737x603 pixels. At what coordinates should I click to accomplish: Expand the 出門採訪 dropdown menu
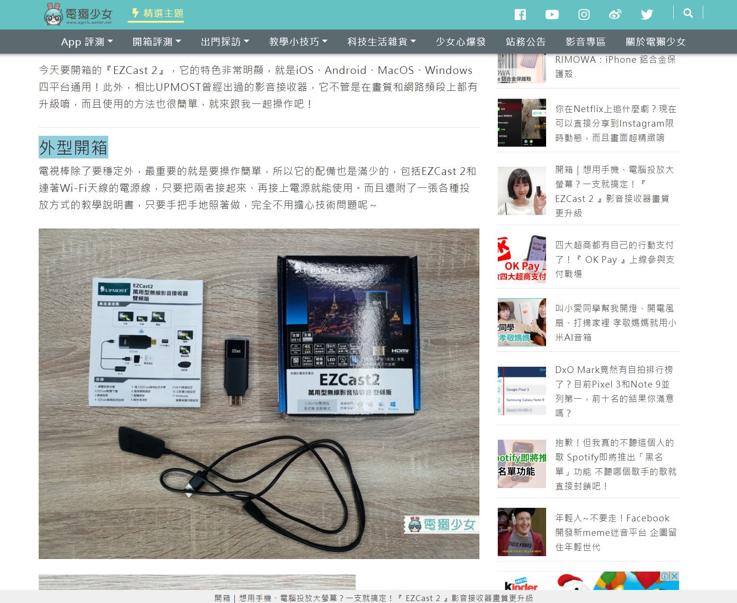click(x=225, y=42)
